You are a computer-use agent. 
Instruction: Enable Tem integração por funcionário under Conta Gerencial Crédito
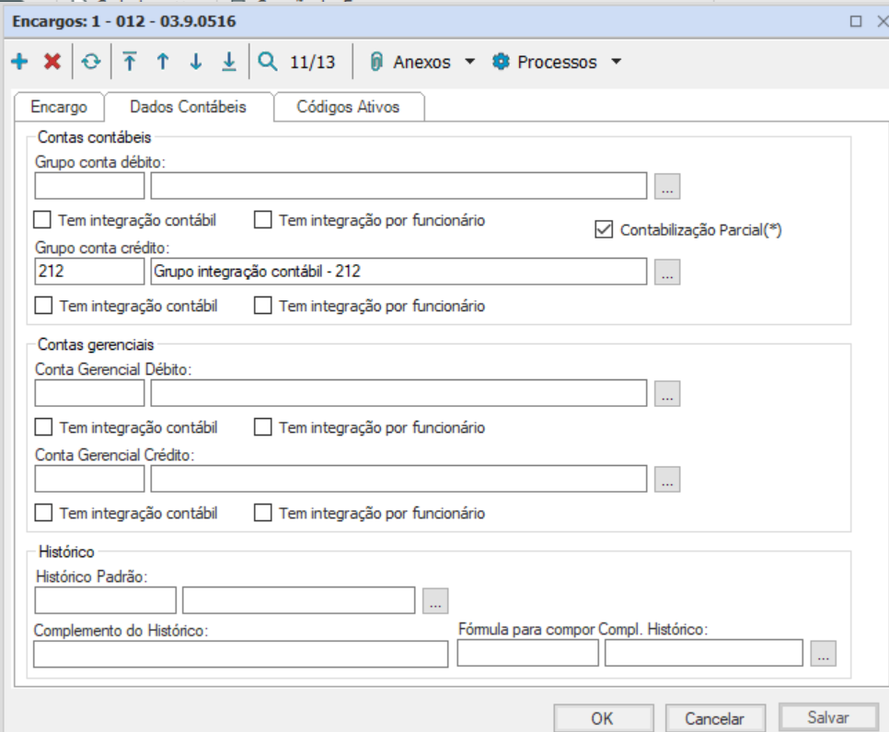point(262,512)
